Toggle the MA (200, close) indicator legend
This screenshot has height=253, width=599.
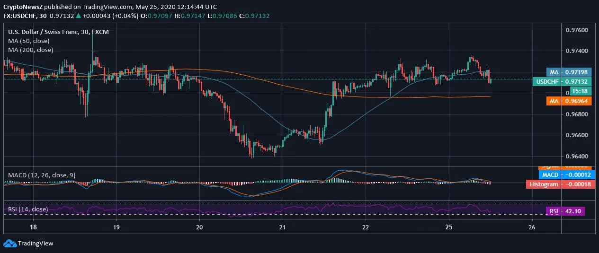[30, 50]
